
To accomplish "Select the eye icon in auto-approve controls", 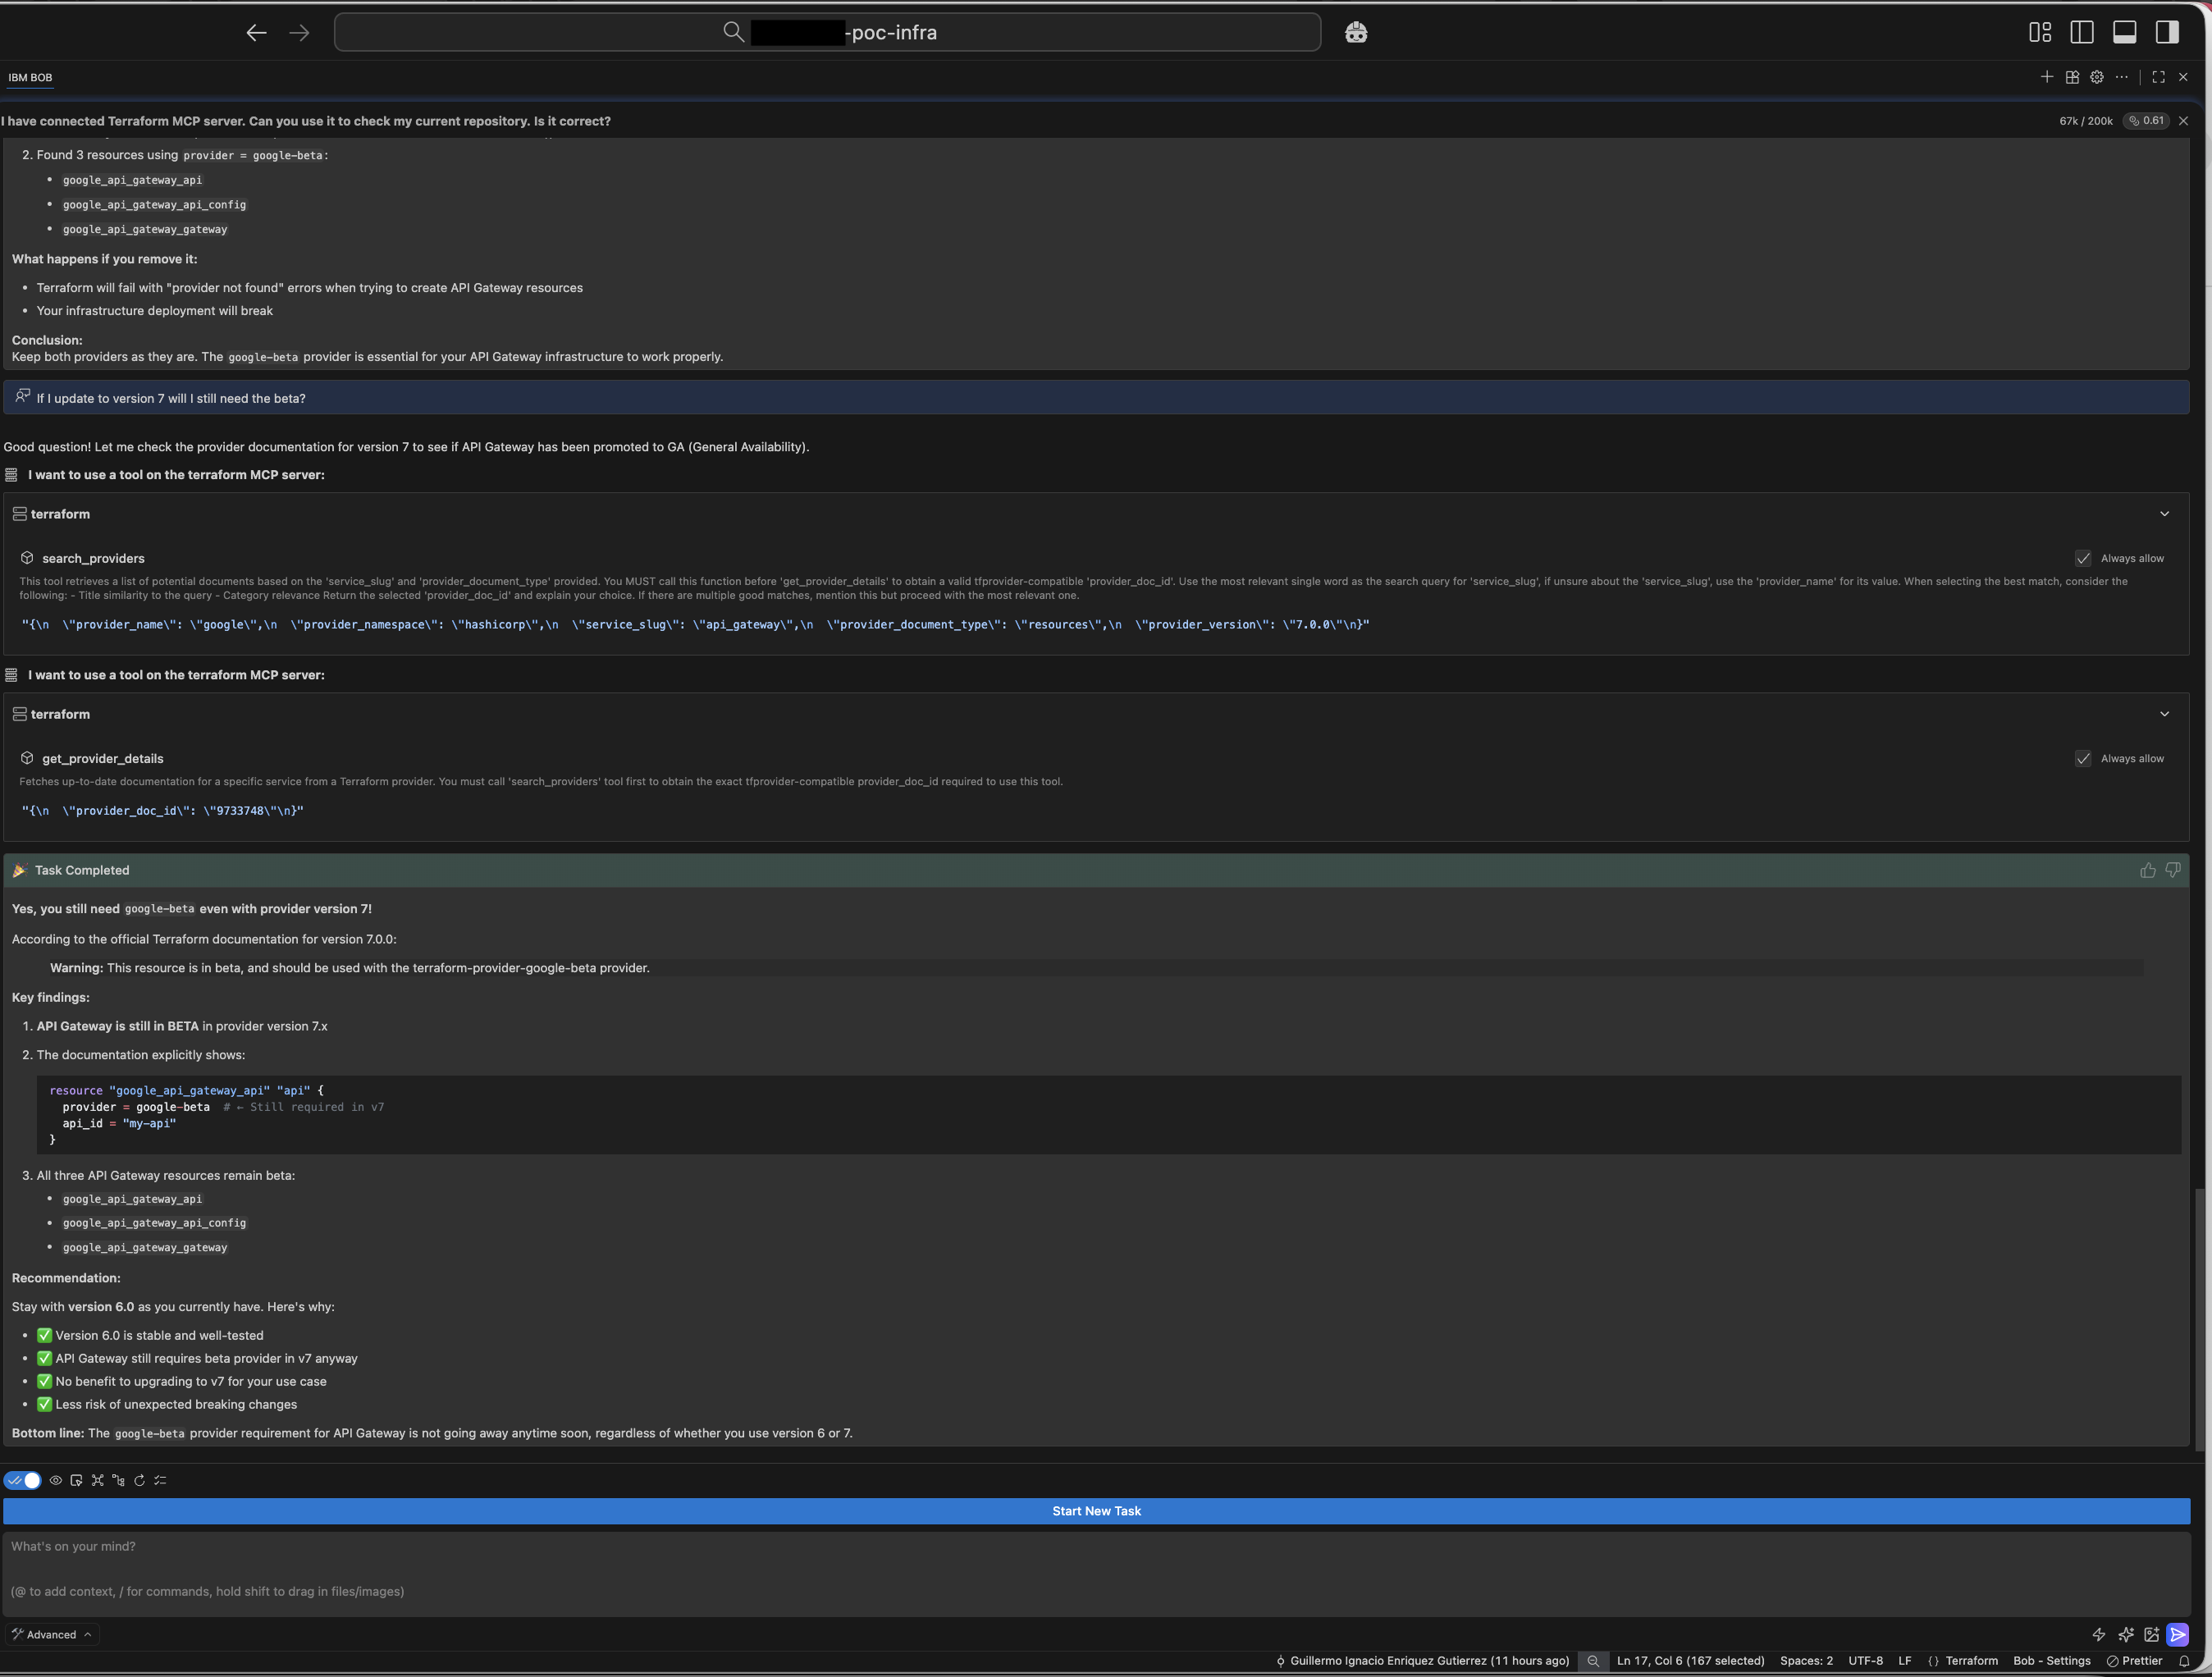I will [x=55, y=1480].
